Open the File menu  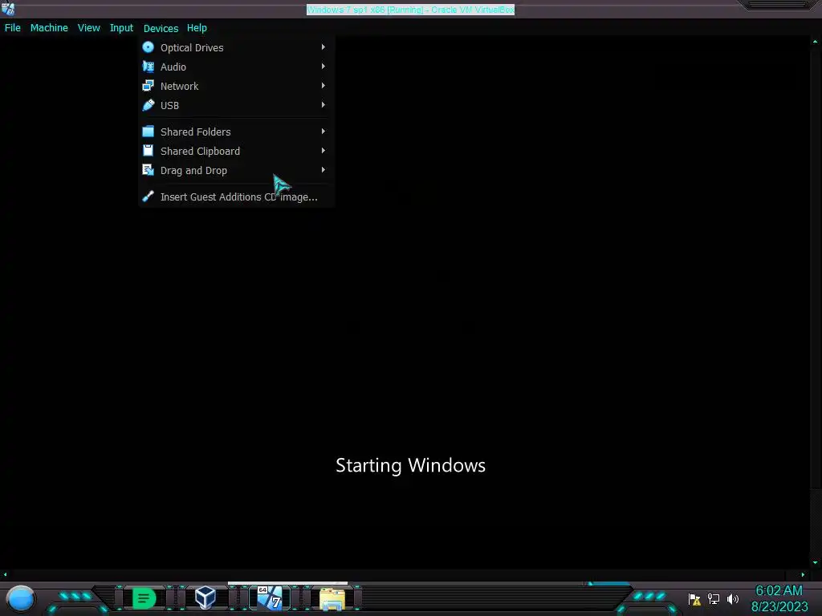pyautogui.click(x=13, y=28)
